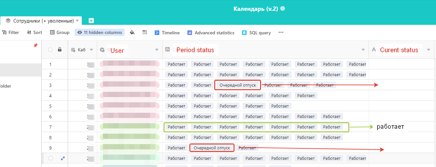Toggle the 11 hidden columns panel

pyautogui.click(x=100, y=32)
